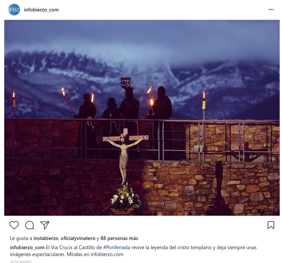Open comments with the speech bubble icon
The height and width of the screenshot is (263, 282).
tap(29, 225)
